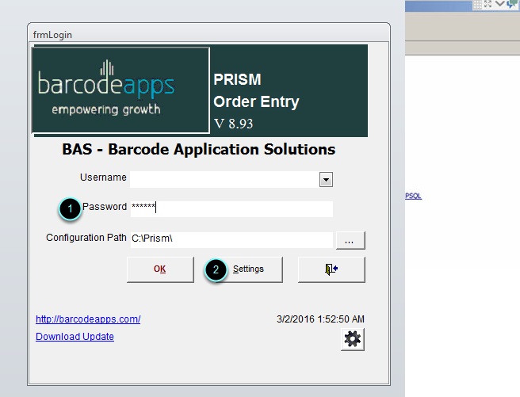Click the grid icon in background window toolbar

[477, 4]
